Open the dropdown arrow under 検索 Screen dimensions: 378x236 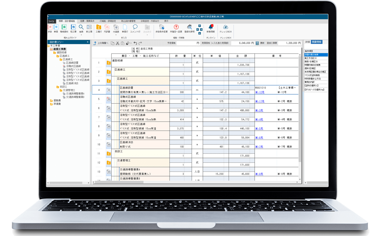81,35
